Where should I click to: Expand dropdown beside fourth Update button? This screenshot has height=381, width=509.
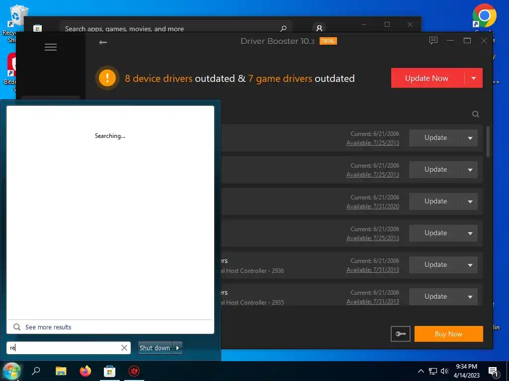(470, 233)
